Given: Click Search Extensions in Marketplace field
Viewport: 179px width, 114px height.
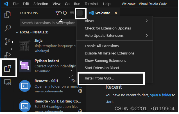Looking at the screenshot, I should tap(48, 23).
